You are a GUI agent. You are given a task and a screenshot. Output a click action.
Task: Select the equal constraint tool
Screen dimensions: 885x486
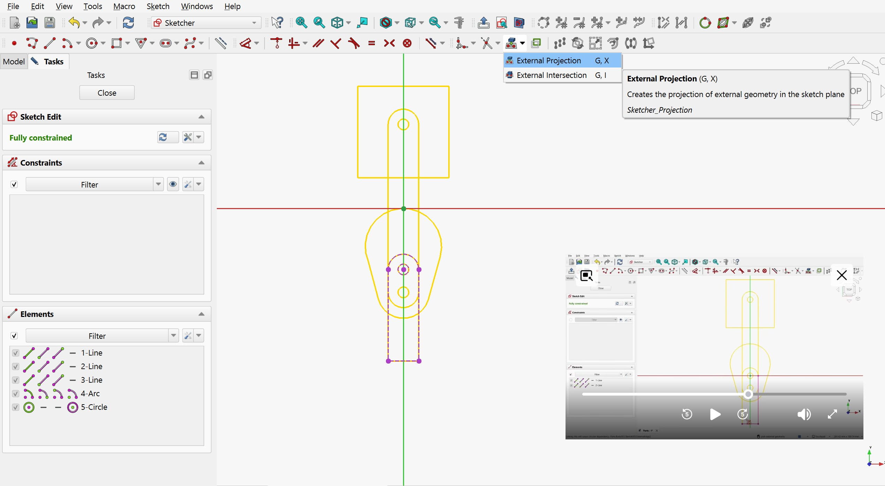click(372, 43)
